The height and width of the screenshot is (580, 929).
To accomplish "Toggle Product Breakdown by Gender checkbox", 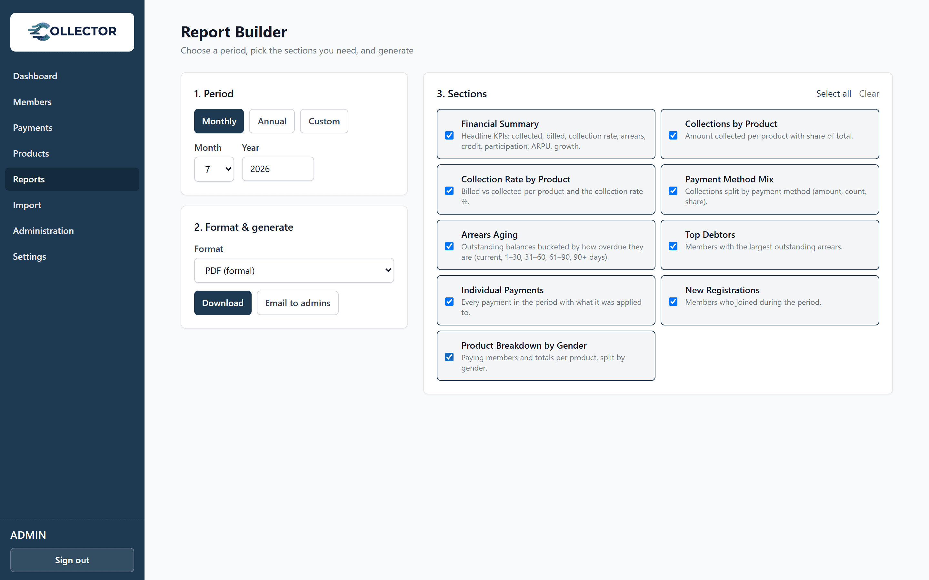I will coord(449,357).
